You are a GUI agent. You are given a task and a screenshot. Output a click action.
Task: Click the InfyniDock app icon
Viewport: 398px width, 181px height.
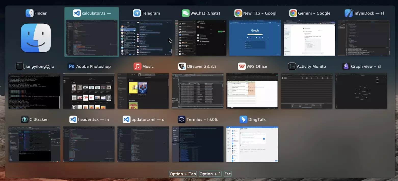click(x=349, y=13)
